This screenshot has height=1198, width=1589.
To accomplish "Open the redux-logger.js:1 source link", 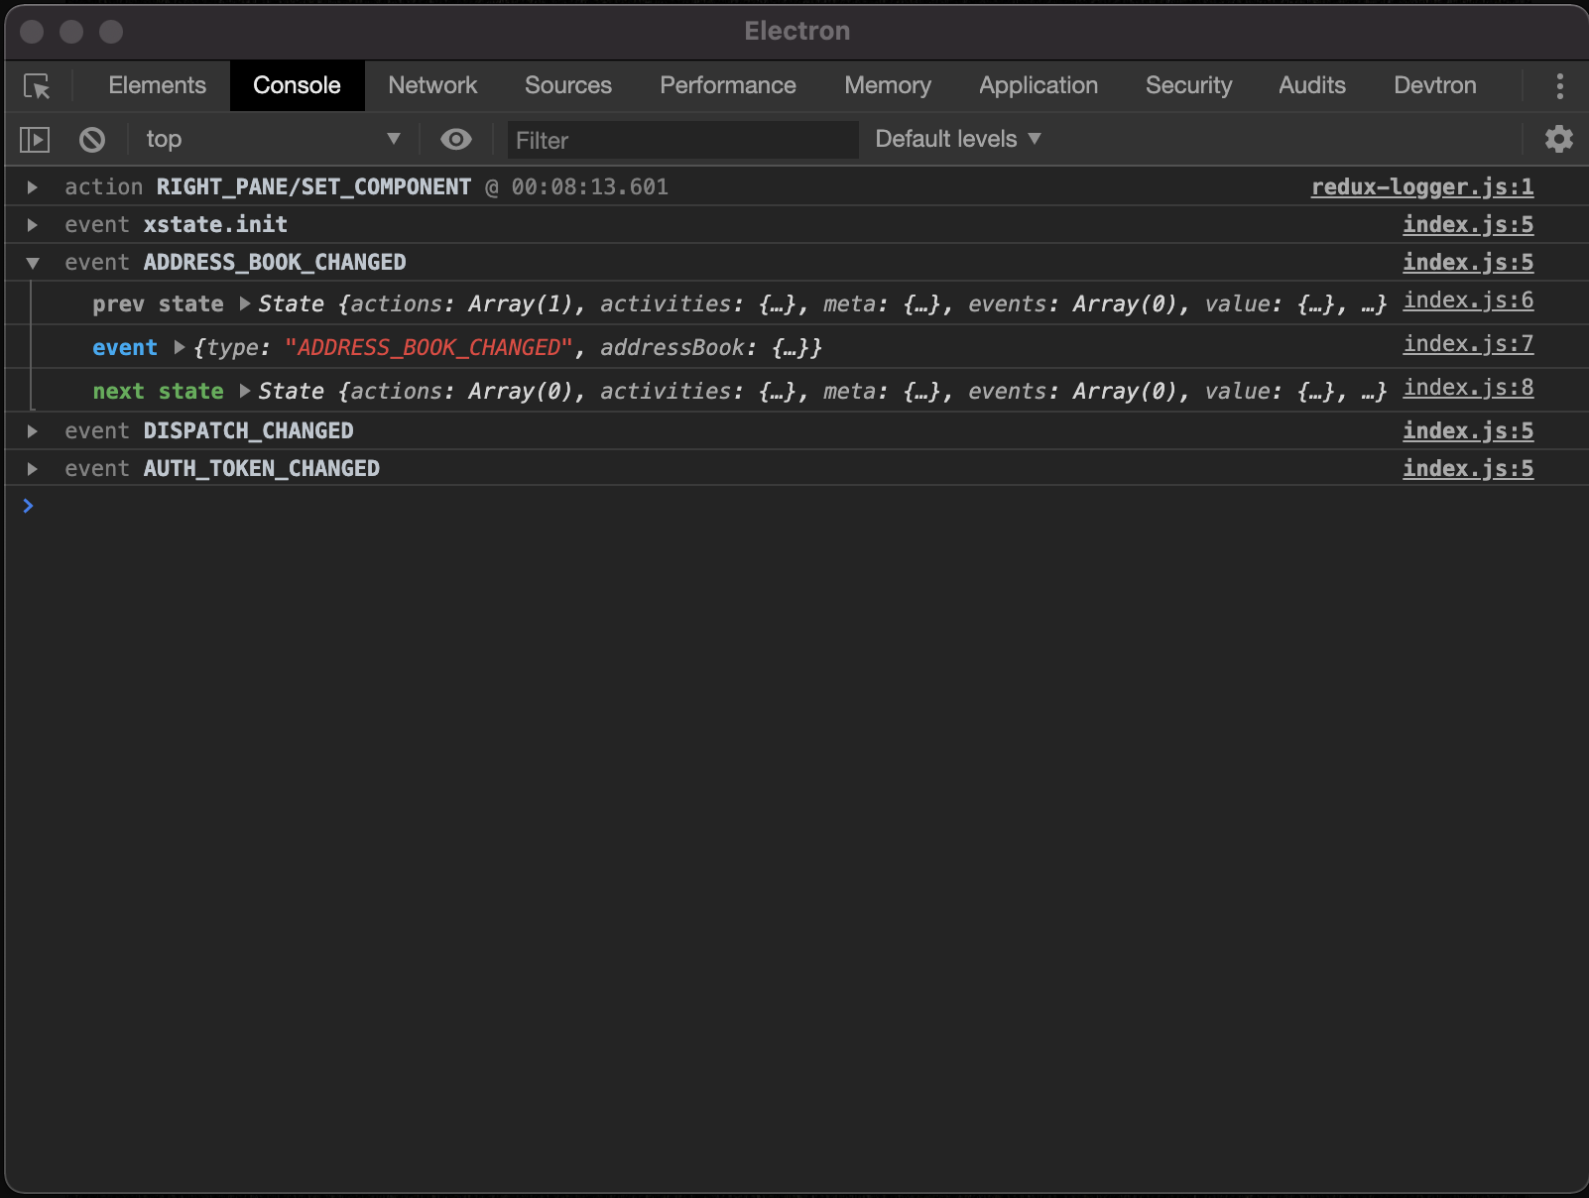I will tap(1422, 186).
